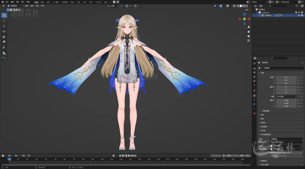Hide Collection in viewport via eye icon
The height and width of the screenshot is (169, 305).
point(299,13)
